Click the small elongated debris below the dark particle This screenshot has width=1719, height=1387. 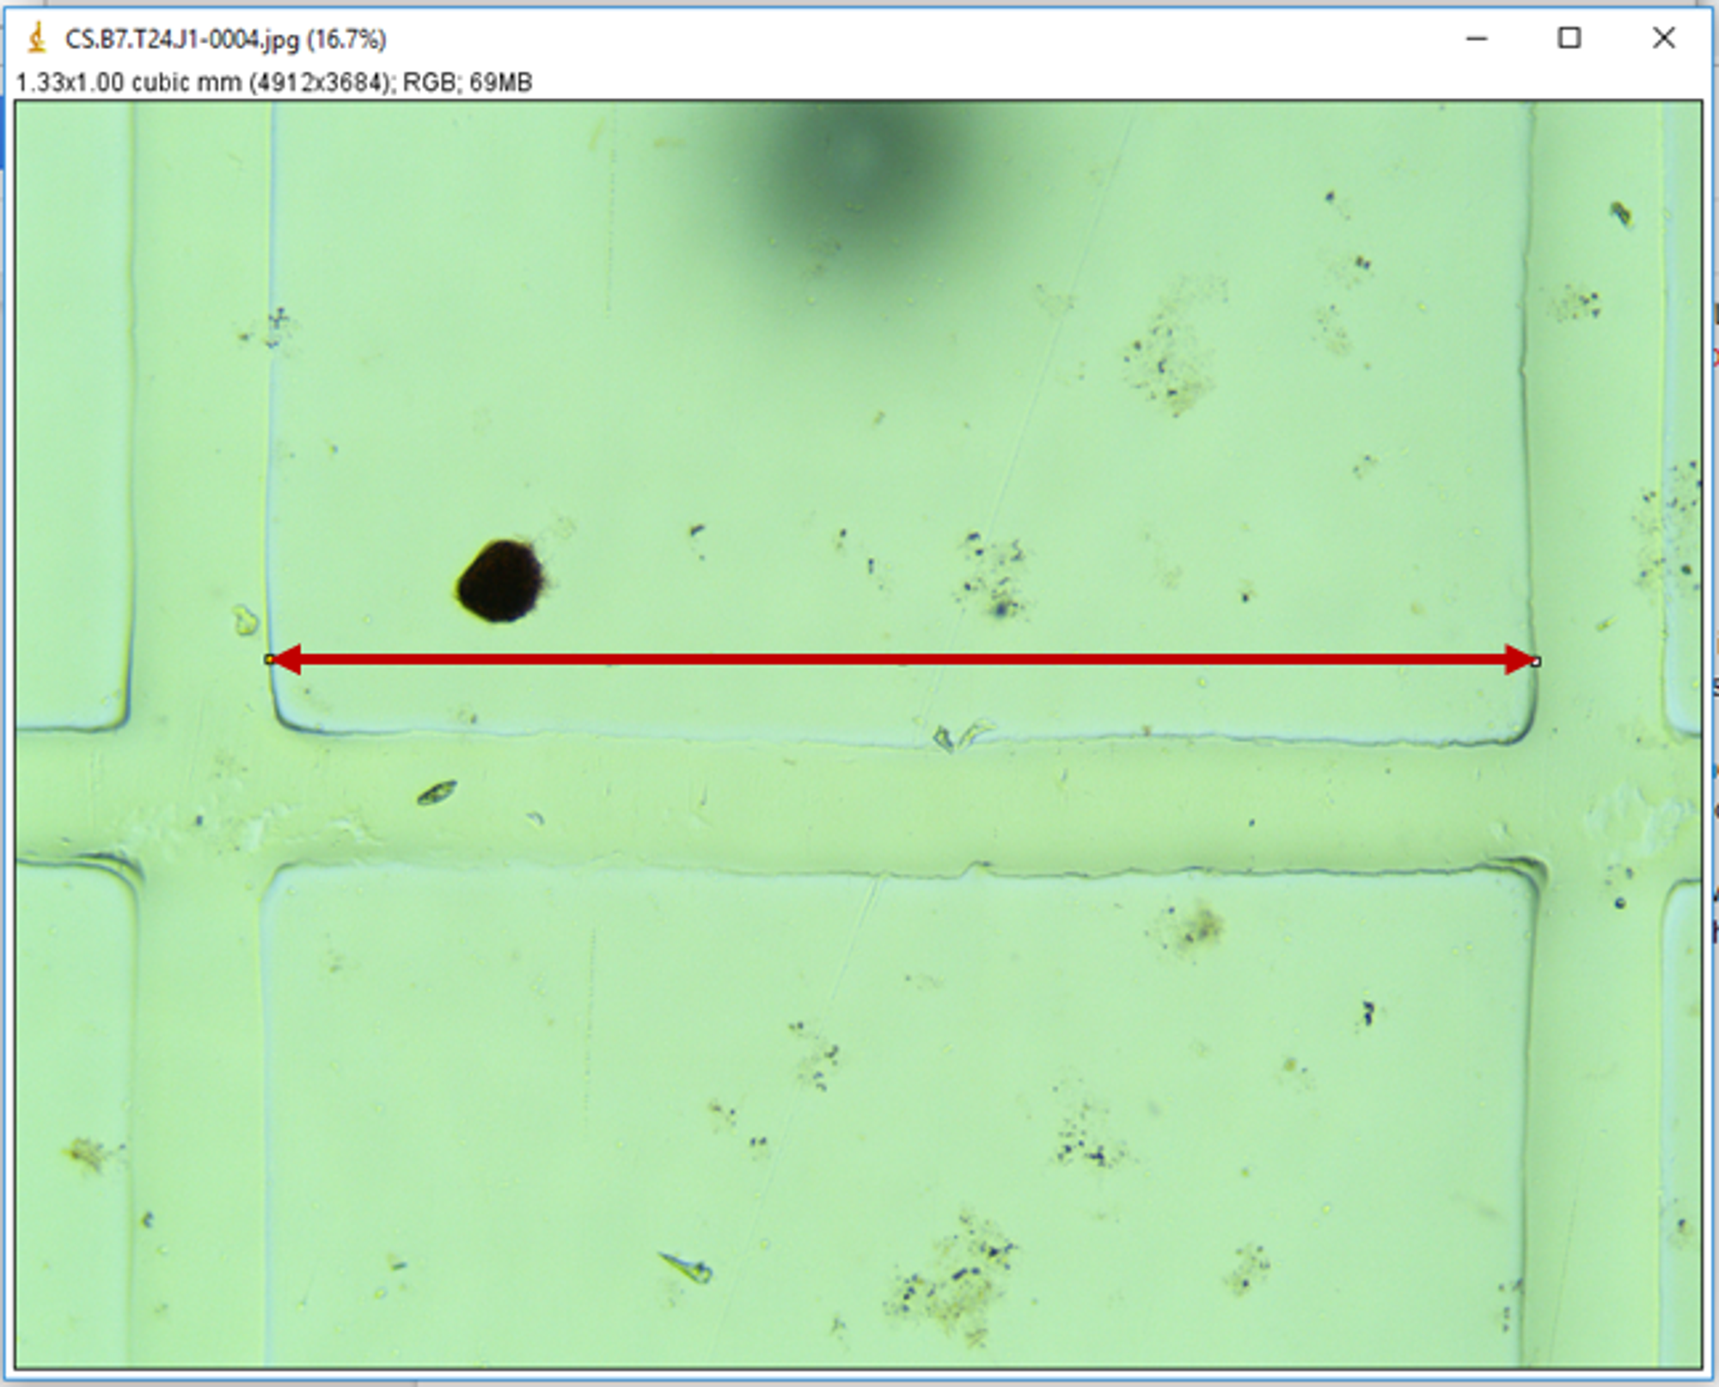tap(437, 791)
